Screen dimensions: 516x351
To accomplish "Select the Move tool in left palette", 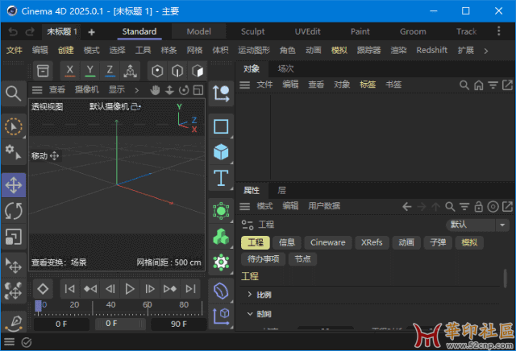I will coord(14,185).
